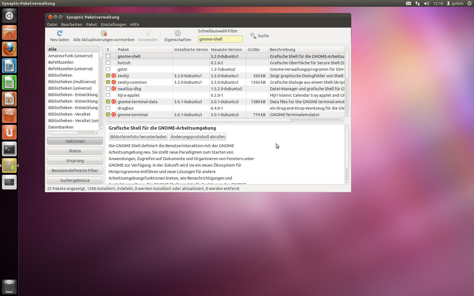
Task: Click the volume icon in the top panel
Action: (426, 3)
